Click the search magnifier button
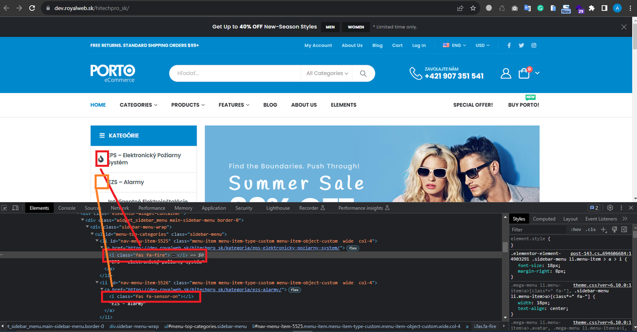Image resolution: width=637 pixels, height=332 pixels. (363, 73)
